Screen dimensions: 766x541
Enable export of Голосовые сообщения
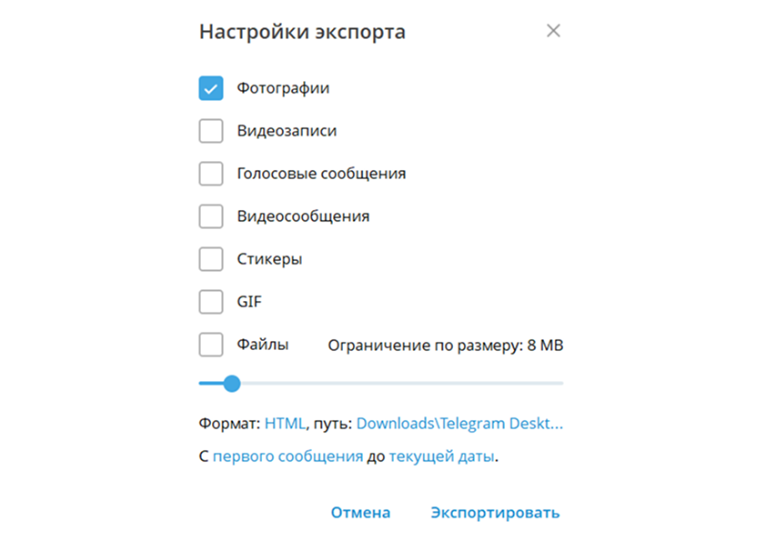[210, 174]
